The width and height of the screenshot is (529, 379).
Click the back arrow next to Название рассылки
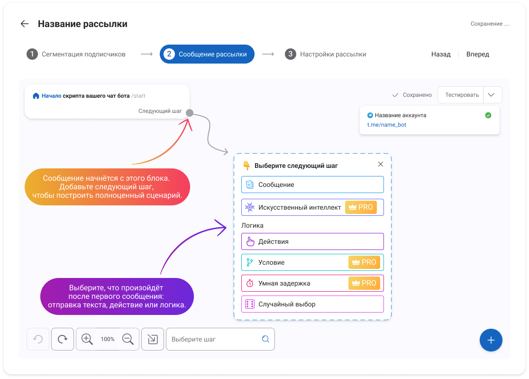coord(25,24)
